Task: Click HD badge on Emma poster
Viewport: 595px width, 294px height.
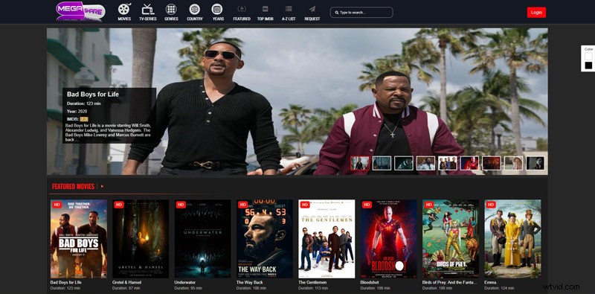Action: (x=491, y=205)
